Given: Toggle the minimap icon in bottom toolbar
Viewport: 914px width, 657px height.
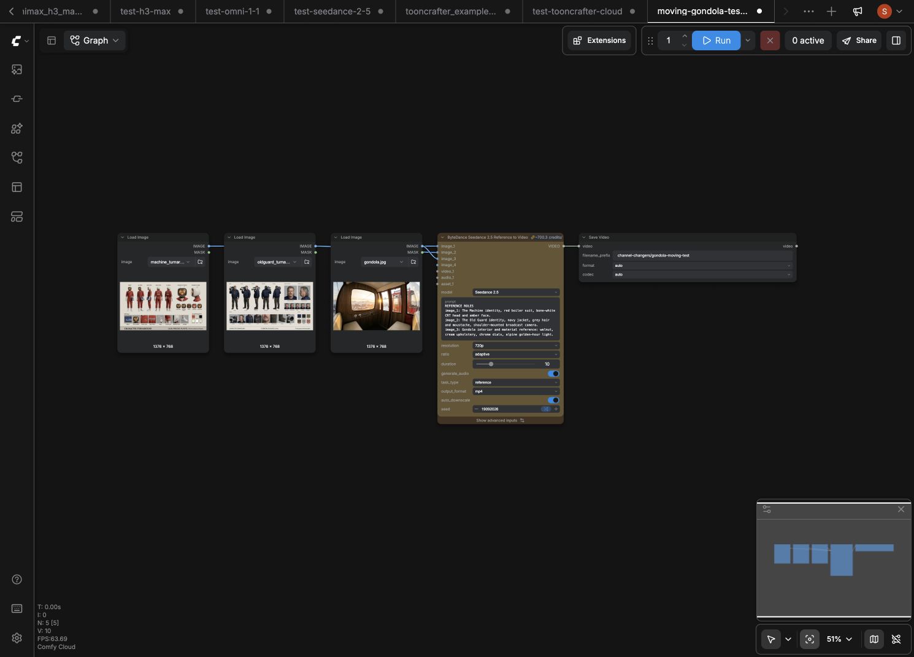Looking at the screenshot, I should click(x=874, y=639).
